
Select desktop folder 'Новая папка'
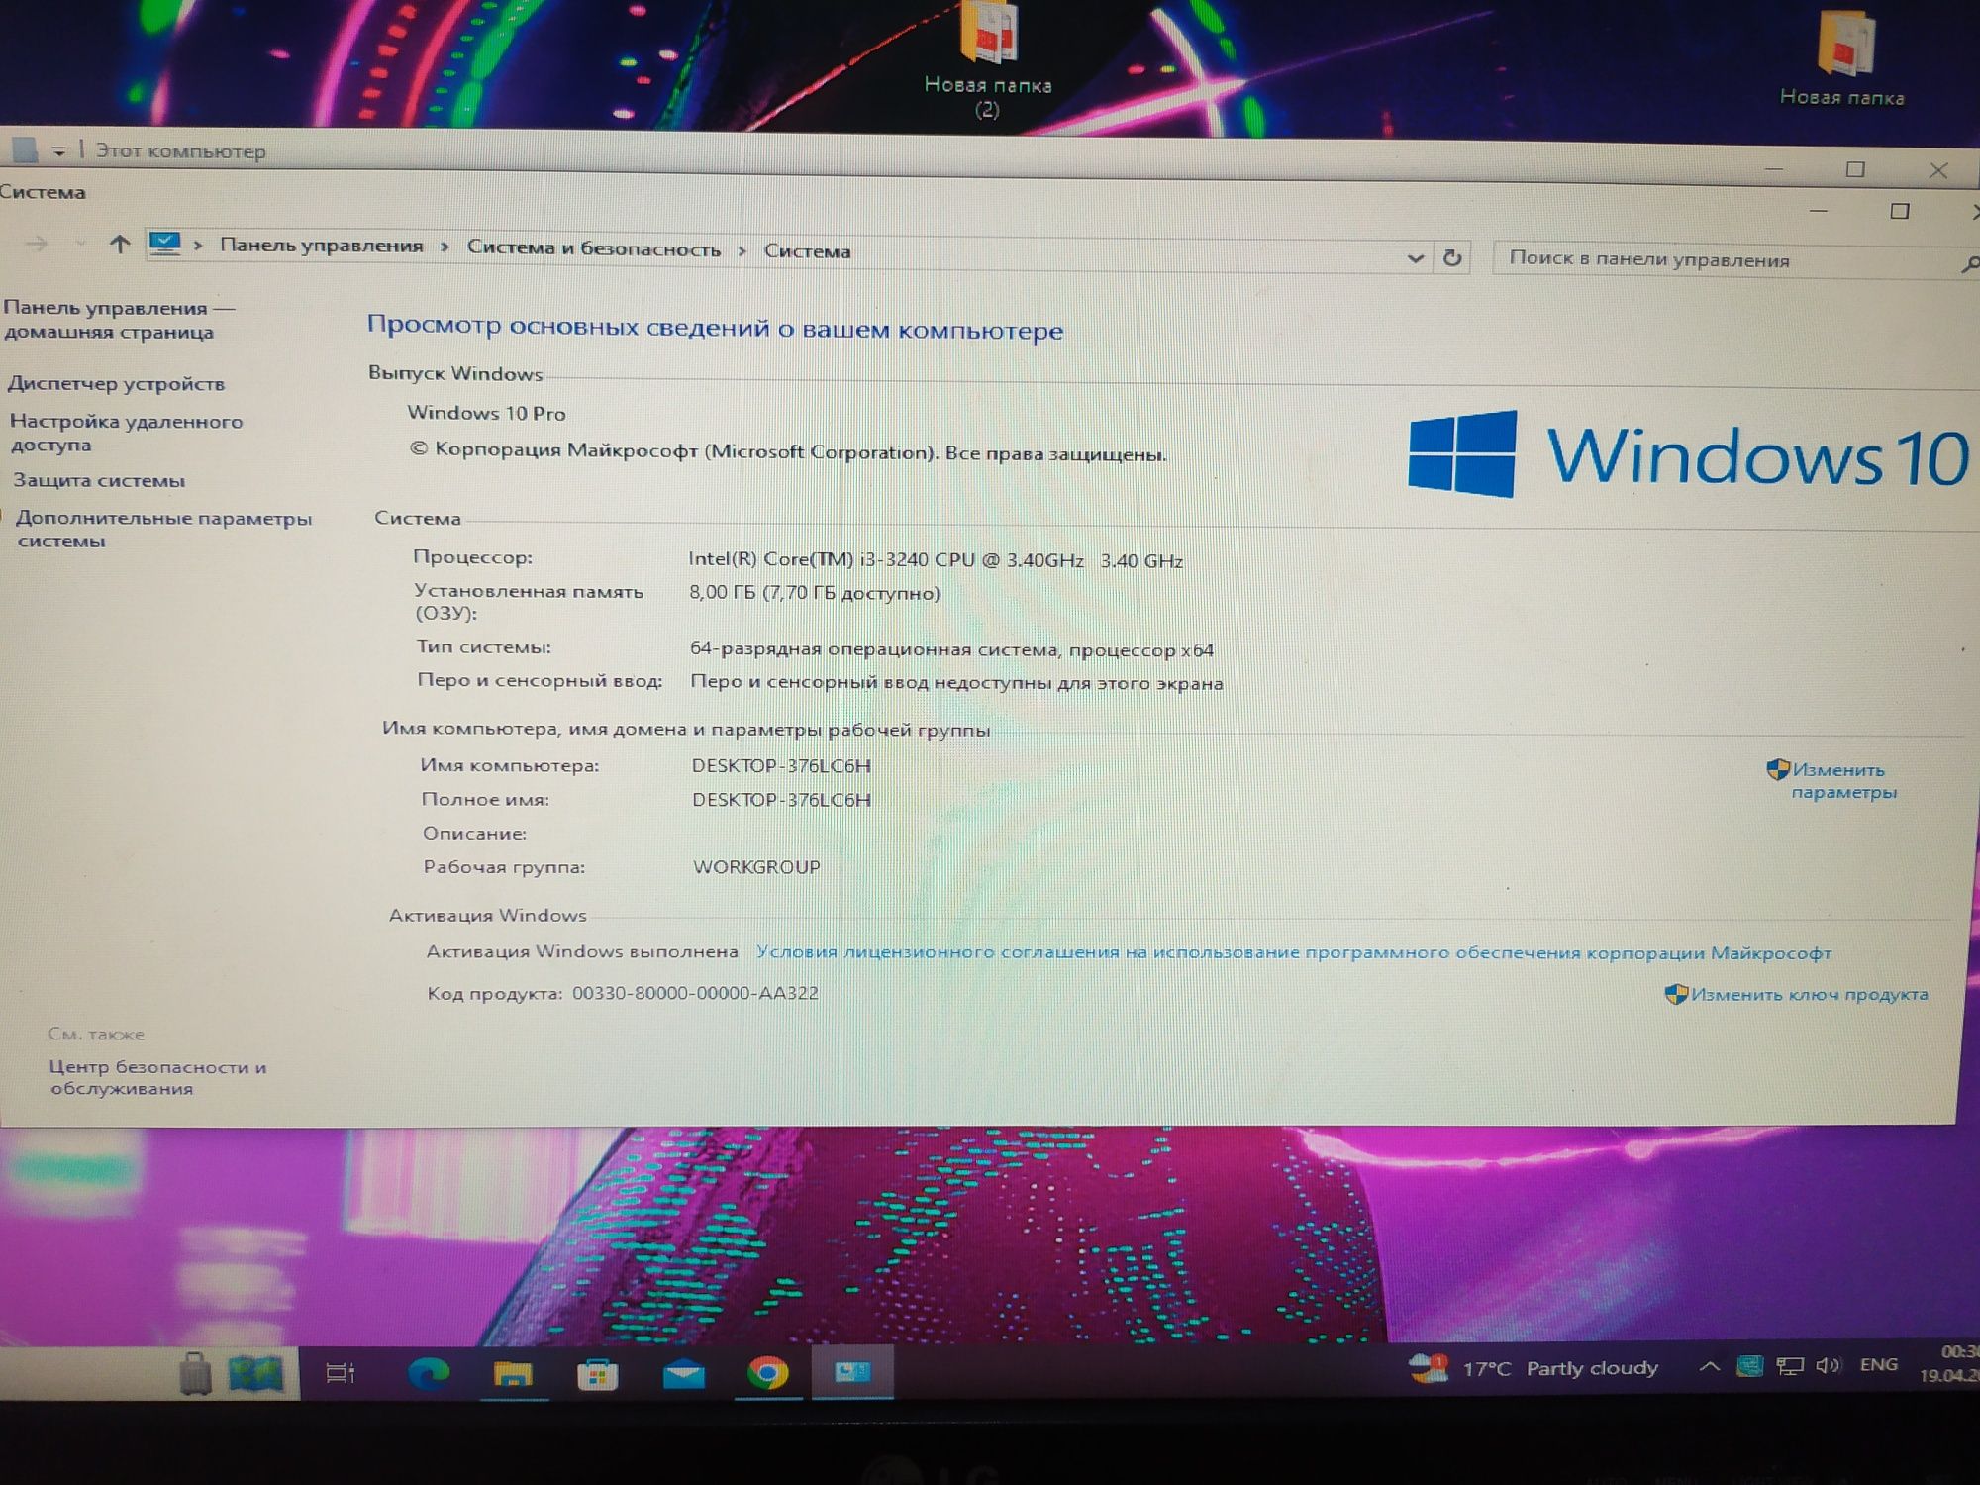1842,61
